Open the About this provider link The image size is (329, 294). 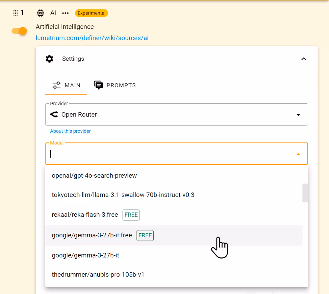point(70,131)
